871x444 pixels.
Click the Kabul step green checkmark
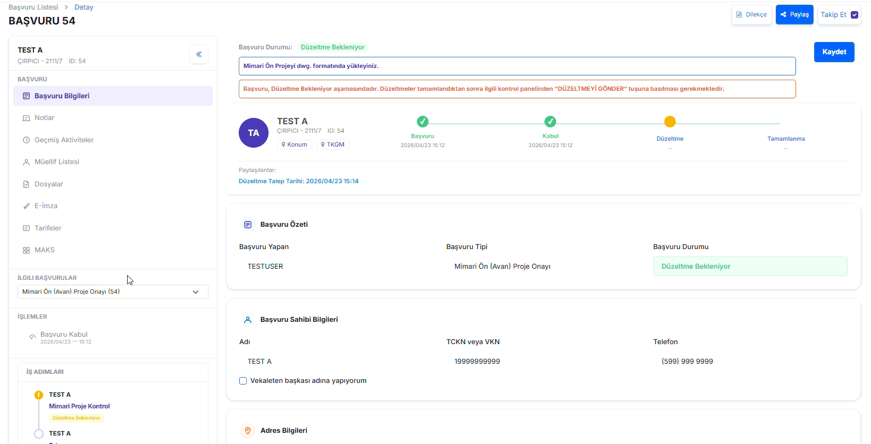point(550,122)
